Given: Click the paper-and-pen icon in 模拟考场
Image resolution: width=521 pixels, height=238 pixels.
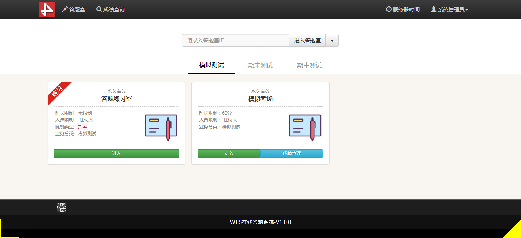Looking at the screenshot, I should pyautogui.click(x=305, y=127).
